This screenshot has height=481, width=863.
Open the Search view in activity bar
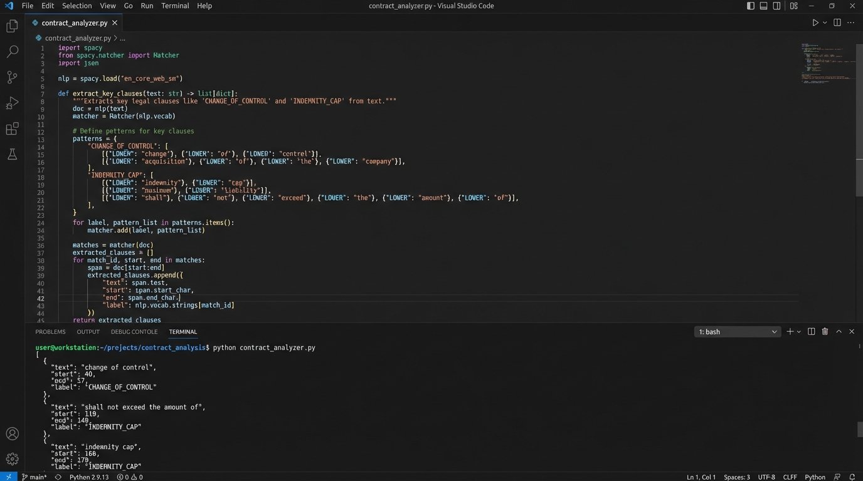tap(12, 52)
